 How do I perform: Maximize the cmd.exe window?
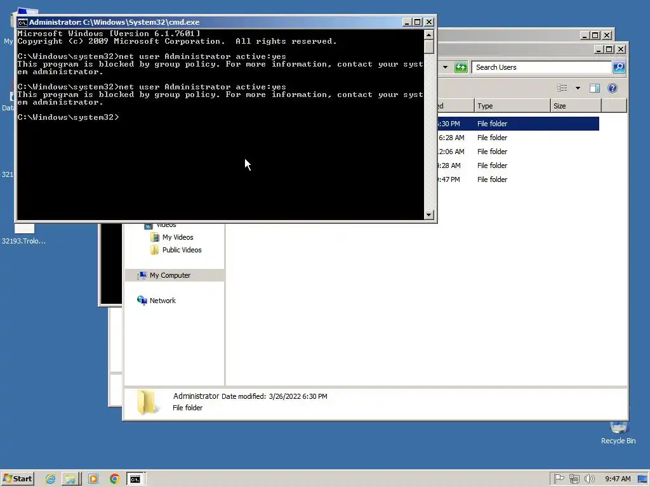point(418,22)
